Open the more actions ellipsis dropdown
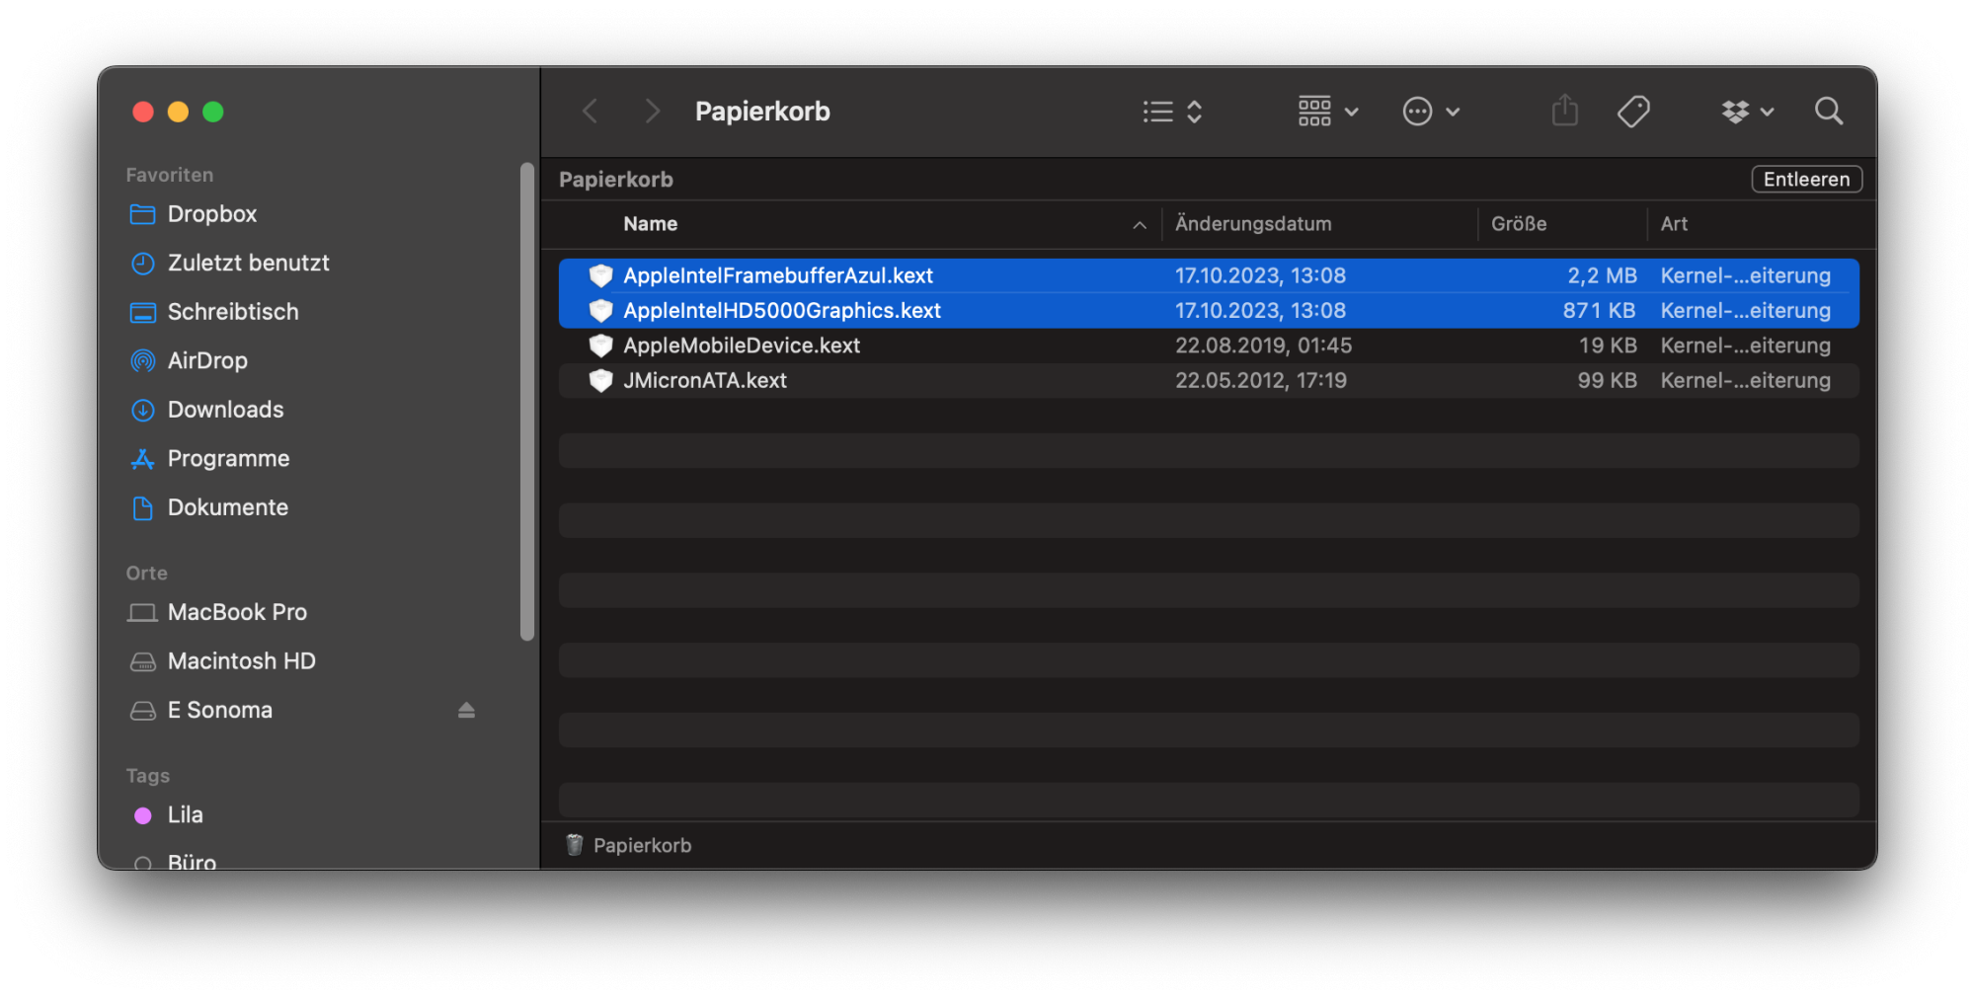1975x999 pixels. 1430,112
